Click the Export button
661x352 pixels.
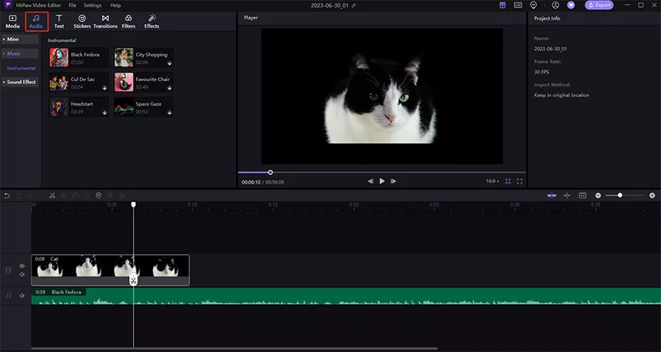point(599,5)
